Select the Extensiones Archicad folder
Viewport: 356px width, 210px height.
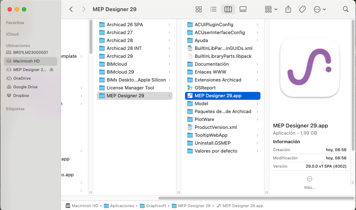coord(223,80)
